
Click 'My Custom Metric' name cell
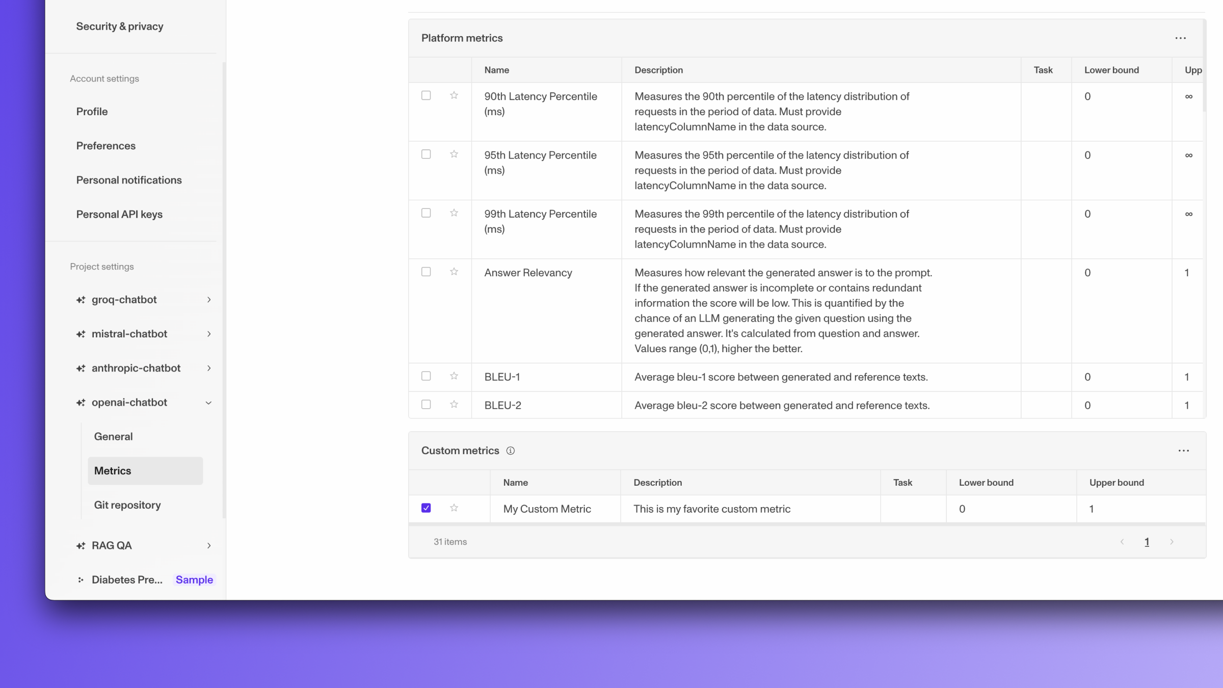pos(547,509)
